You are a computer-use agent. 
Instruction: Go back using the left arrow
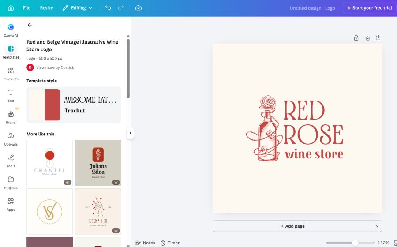(x=30, y=25)
